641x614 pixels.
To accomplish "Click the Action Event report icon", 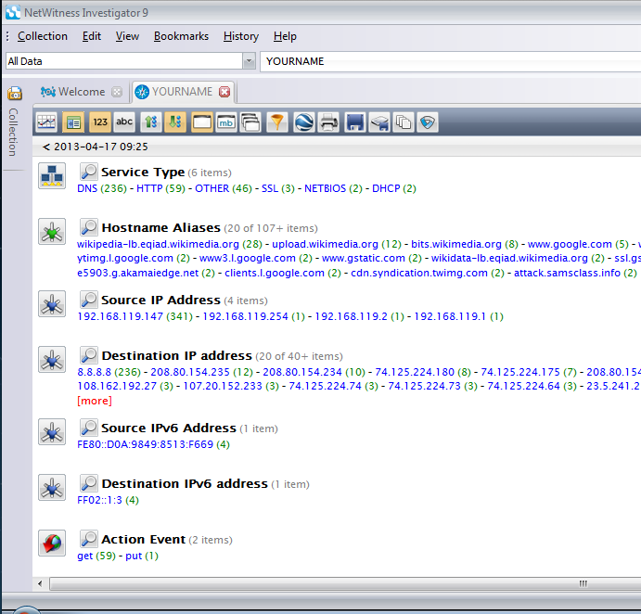I will pyautogui.click(x=51, y=543).
